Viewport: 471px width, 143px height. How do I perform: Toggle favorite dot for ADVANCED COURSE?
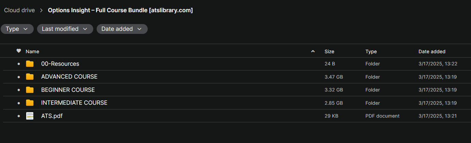point(19,77)
